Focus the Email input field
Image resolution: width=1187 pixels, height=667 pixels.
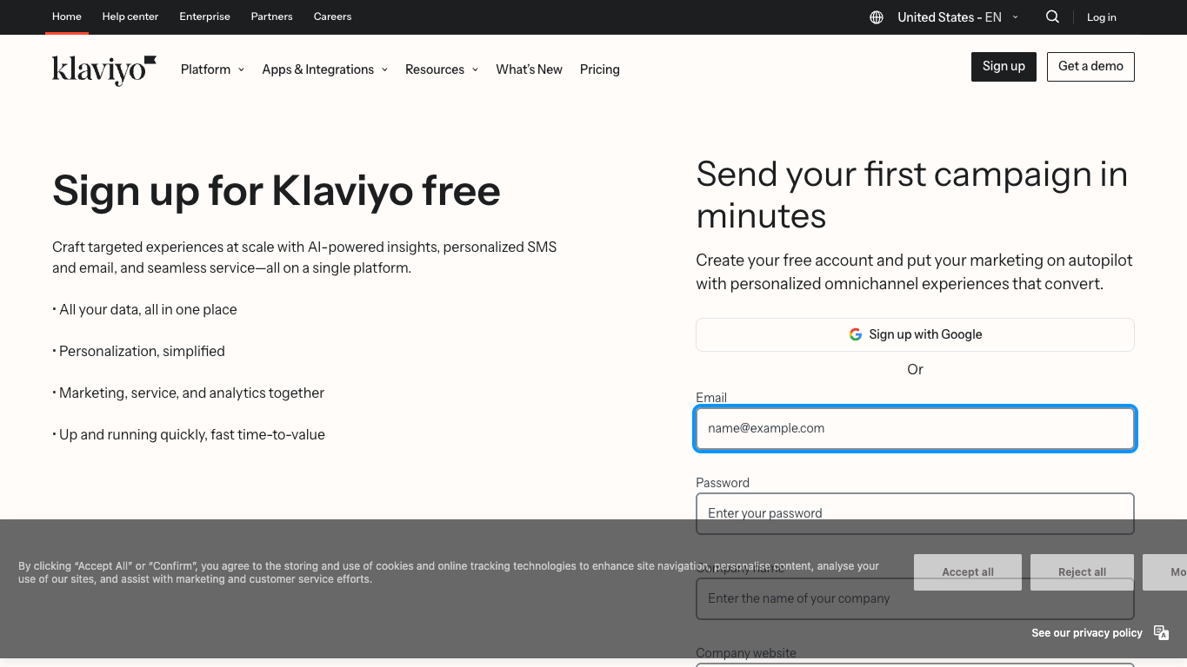coord(915,428)
